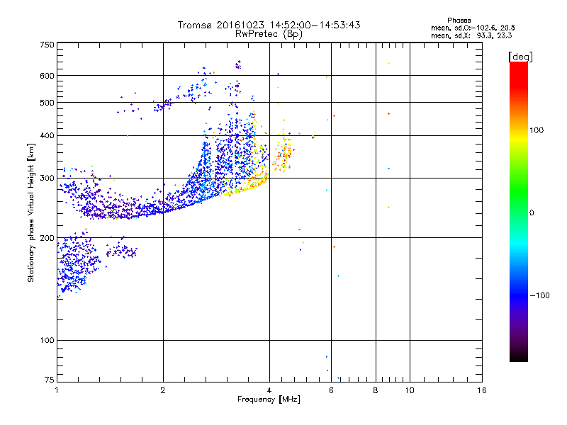
Task: Click the x-axis tick label '16'
Action: click(x=482, y=390)
